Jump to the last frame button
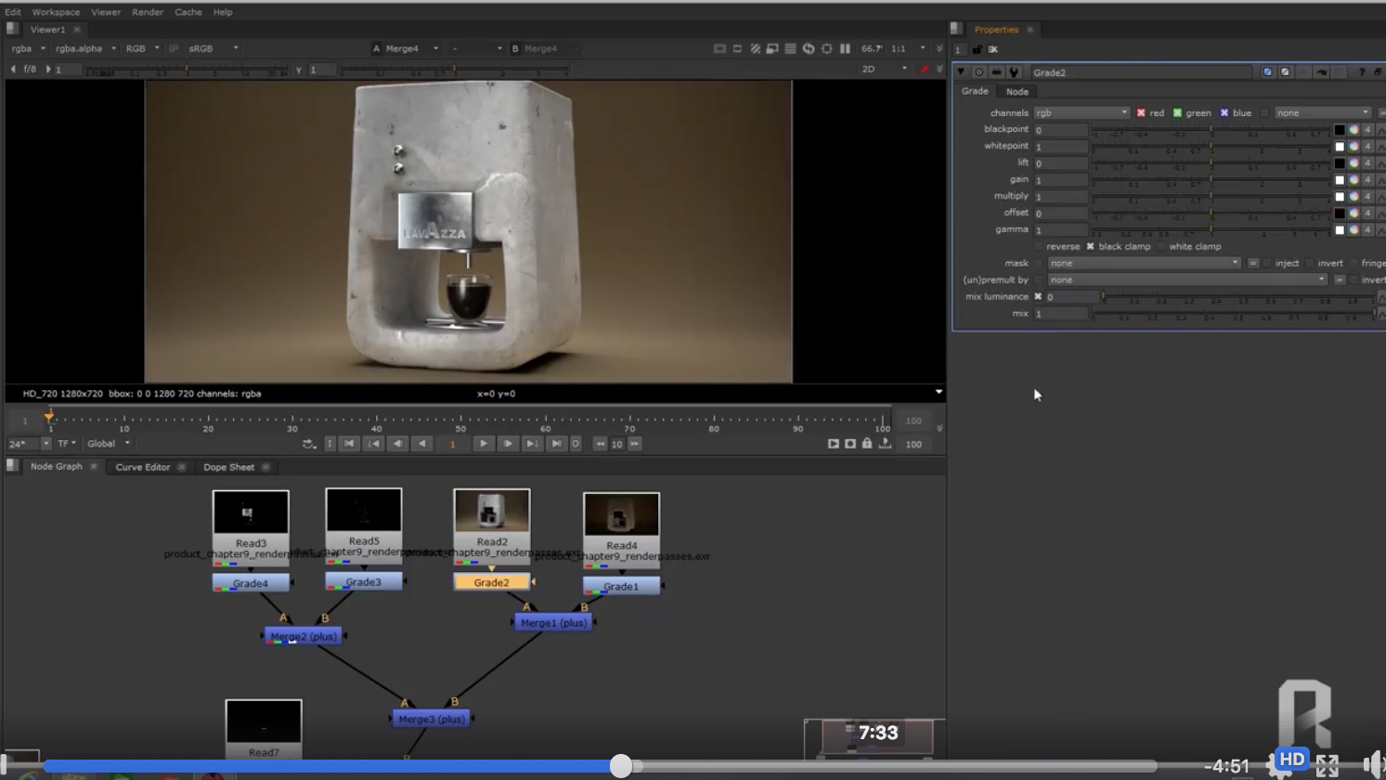 (556, 444)
